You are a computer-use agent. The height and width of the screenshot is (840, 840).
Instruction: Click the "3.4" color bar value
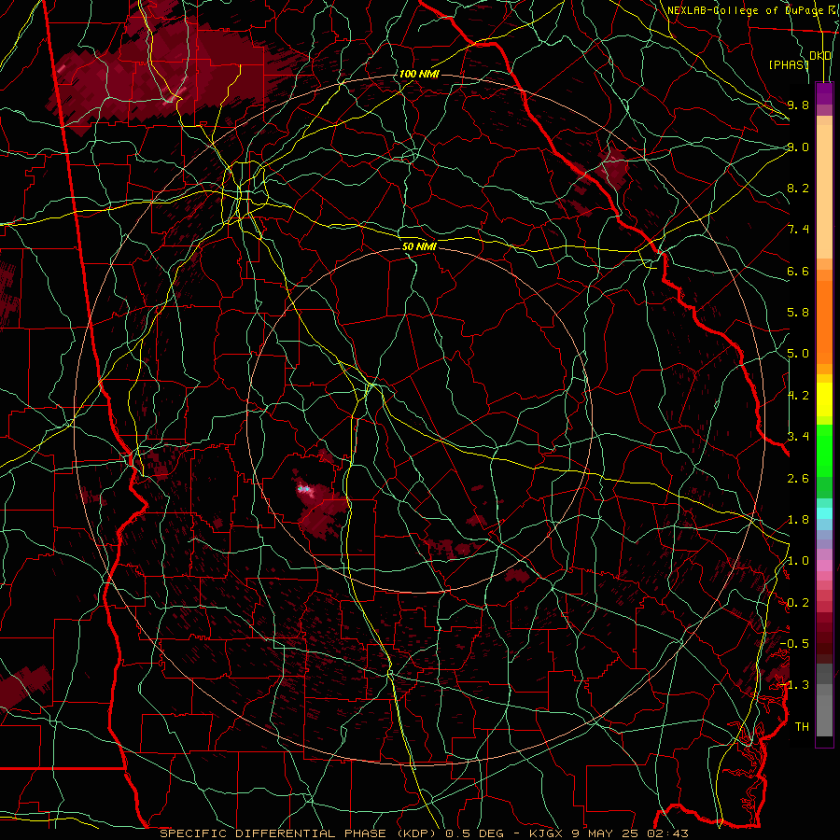[798, 437]
